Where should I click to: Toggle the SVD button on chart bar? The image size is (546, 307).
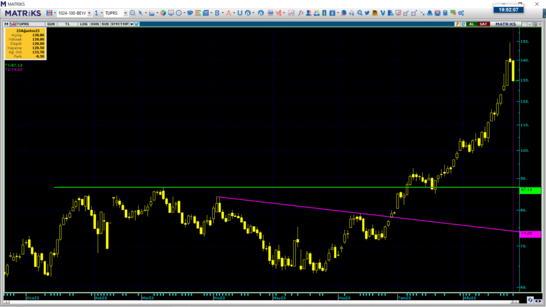click(x=105, y=24)
